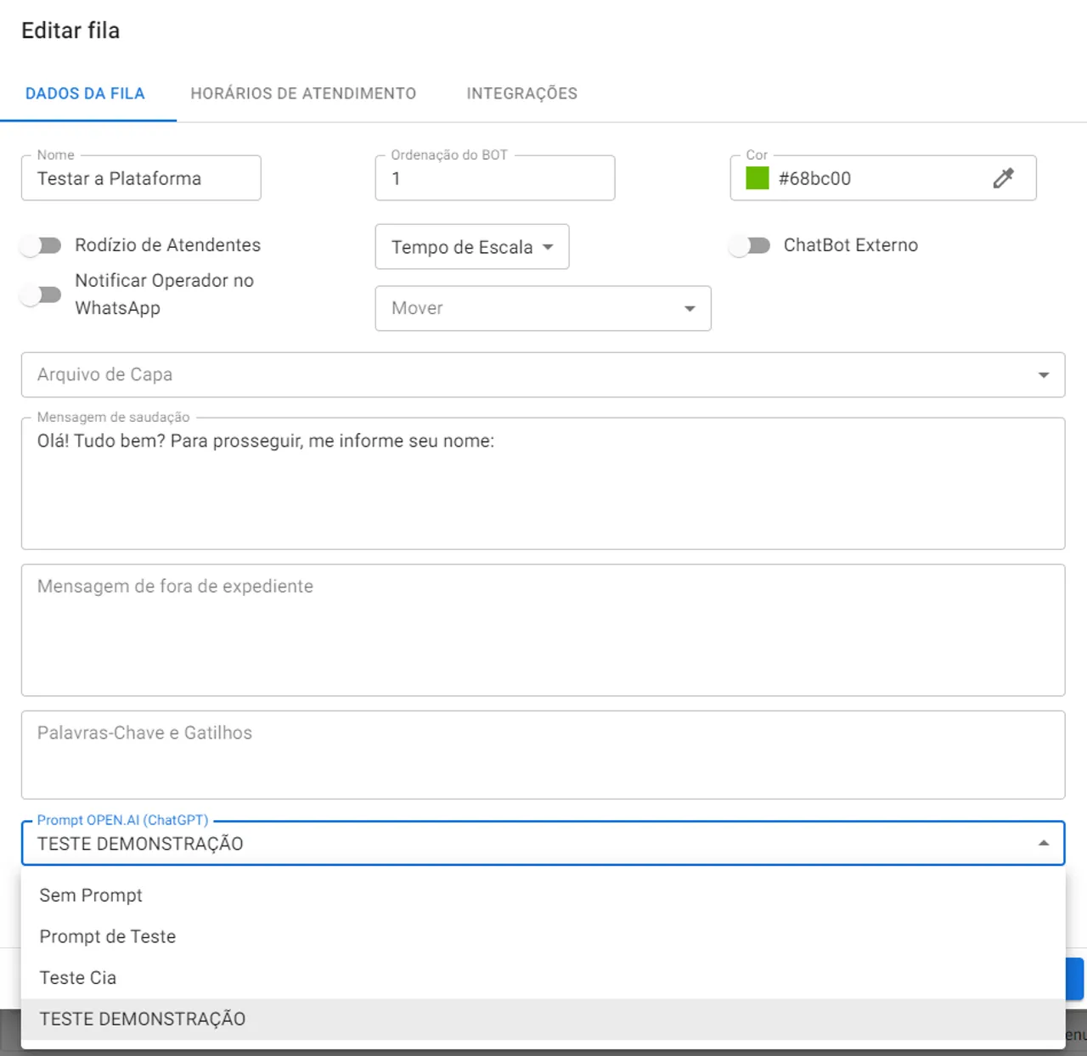Click the Mensagem de fora de expediente box
This screenshot has height=1056, width=1087.
tap(543, 630)
